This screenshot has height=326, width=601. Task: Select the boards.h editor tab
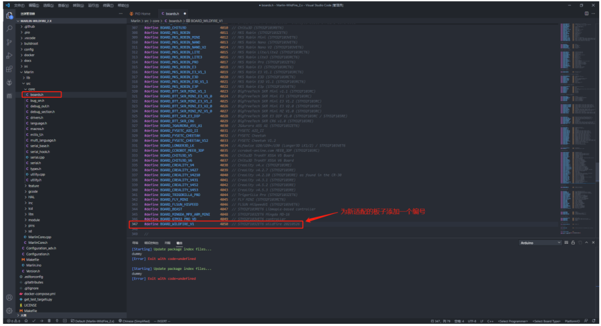click(172, 13)
